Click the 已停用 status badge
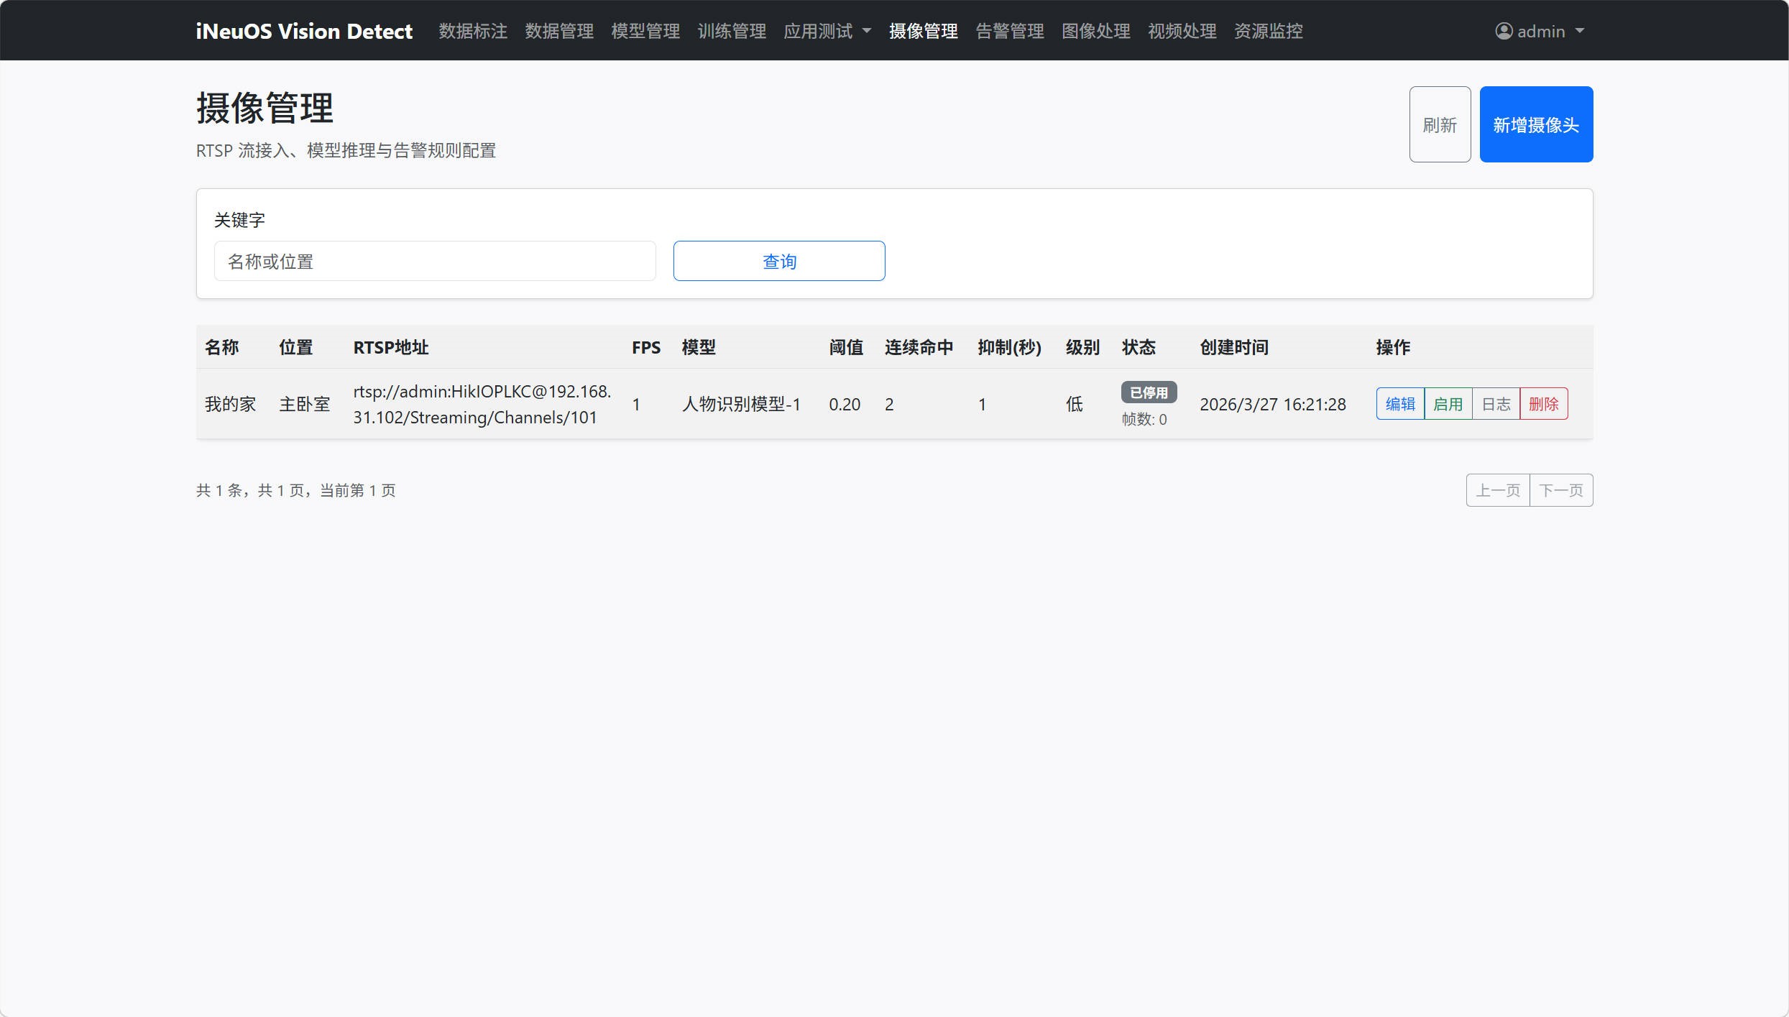This screenshot has width=1789, height=1017. [1149, 392]
